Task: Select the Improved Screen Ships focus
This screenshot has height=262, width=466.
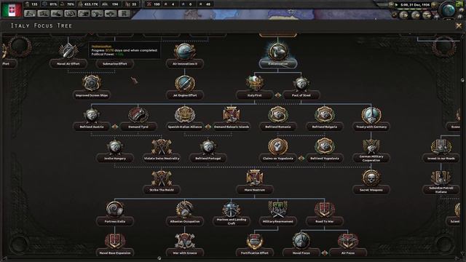Action: click(x=92, y=87)
